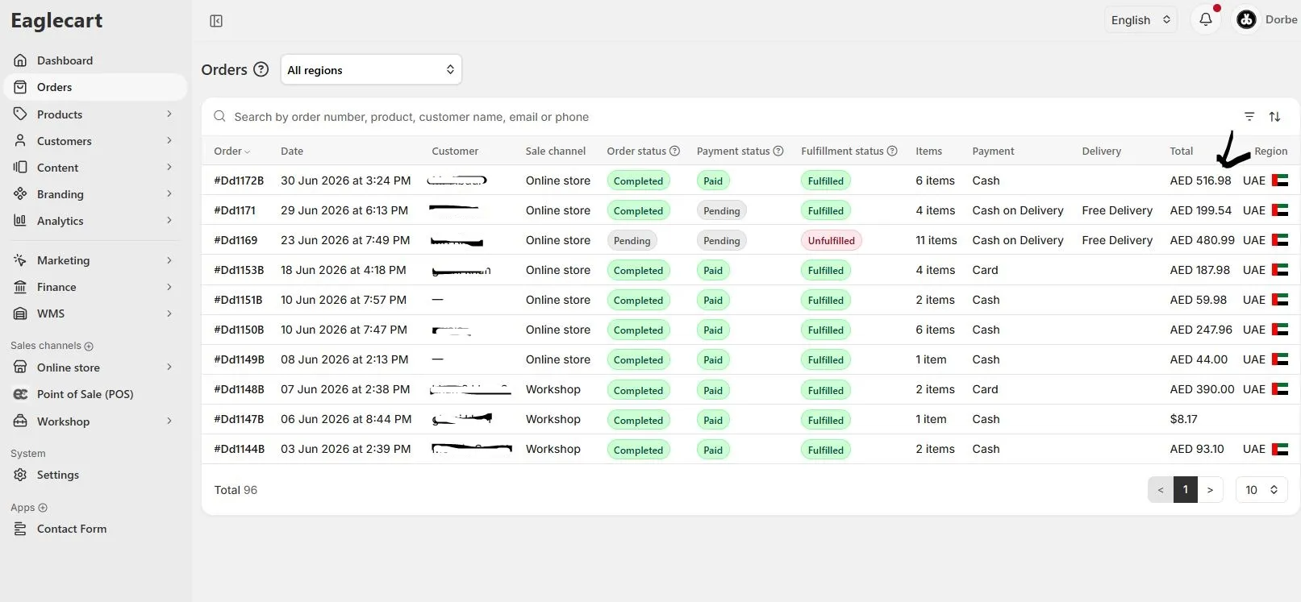
Task: Change the rows-per-page 10 selector
Action: pyautogui.click(x=1261, y=489)
